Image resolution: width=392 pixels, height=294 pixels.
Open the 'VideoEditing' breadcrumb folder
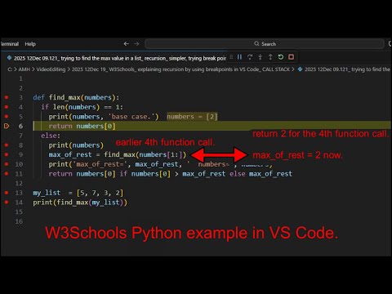[51, 69]
